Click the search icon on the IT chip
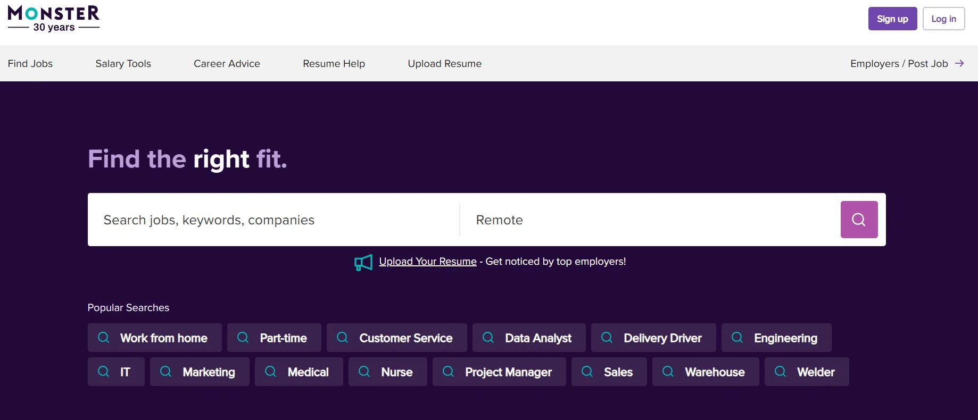Image resolution: width=978 pixels, height=420 pixels. pos(104,372)
